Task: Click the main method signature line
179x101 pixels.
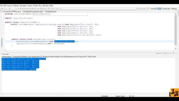Action: [x=33, y=39]
